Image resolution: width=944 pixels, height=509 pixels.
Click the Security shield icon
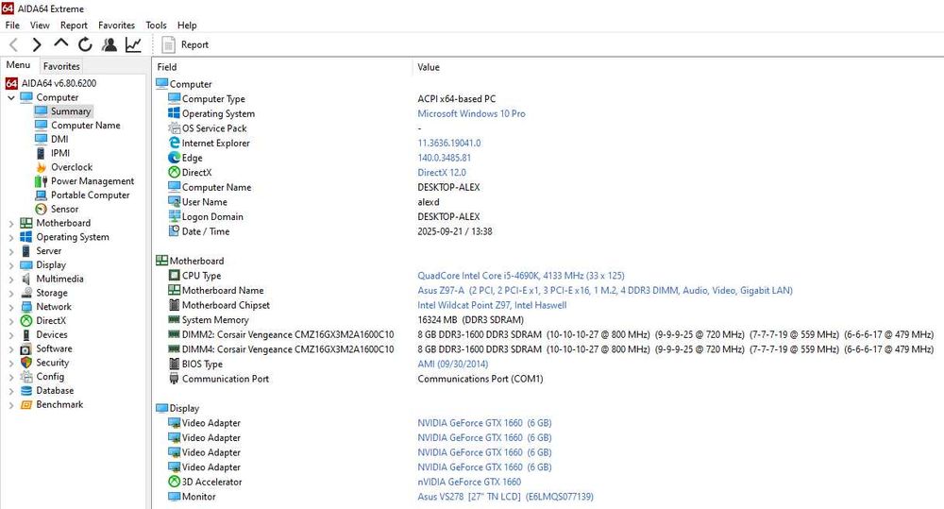26,363
